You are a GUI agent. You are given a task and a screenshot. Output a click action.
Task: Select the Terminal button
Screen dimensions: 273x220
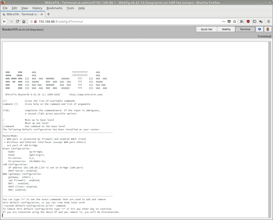(x=245, y=29)
